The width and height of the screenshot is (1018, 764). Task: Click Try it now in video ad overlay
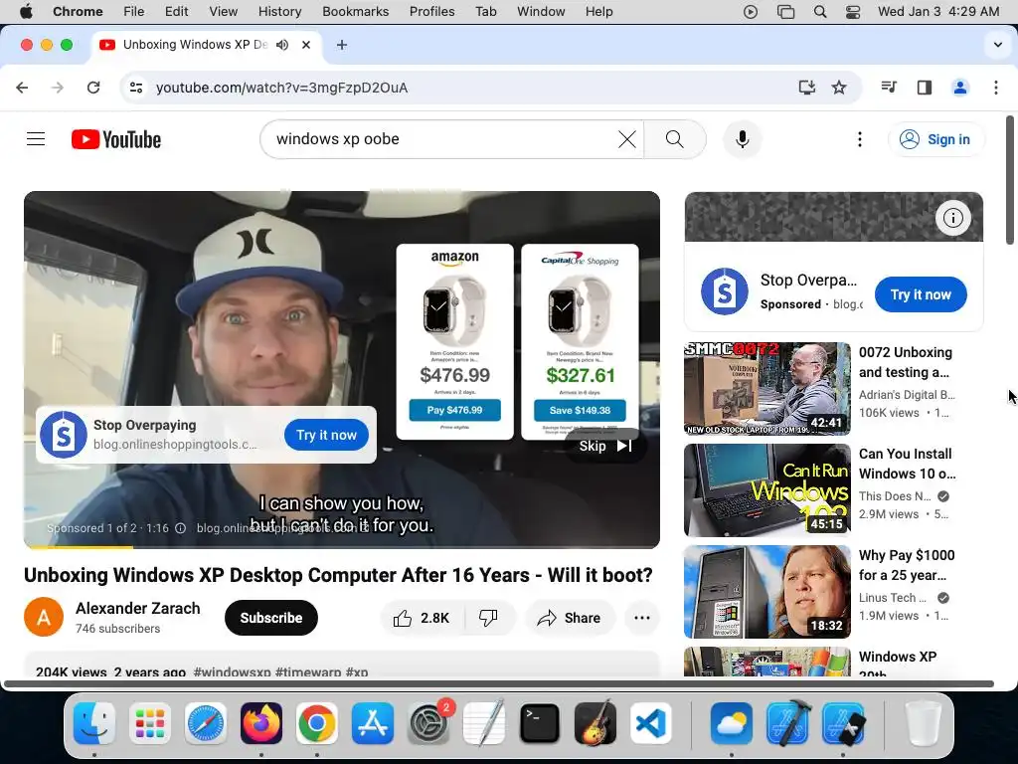[x=326, y=436]
